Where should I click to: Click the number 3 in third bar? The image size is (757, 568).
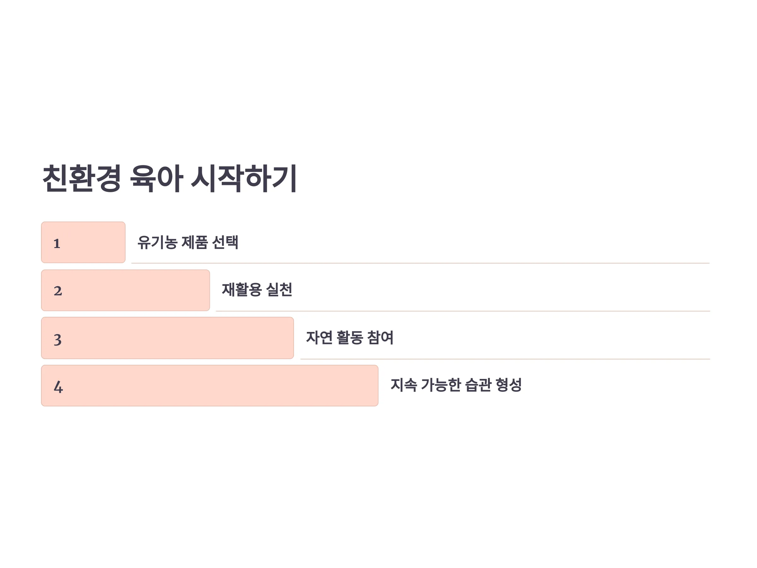point(57,340)
